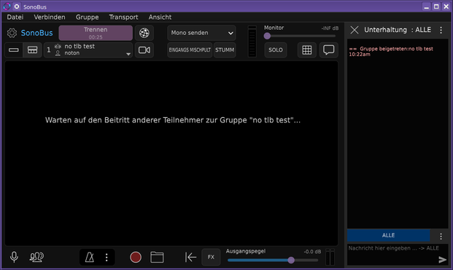This screenshot has height=270, width=453.
Task: Click the 'Gruppe beigetreten' chat message
Action: tap(391, 51)
